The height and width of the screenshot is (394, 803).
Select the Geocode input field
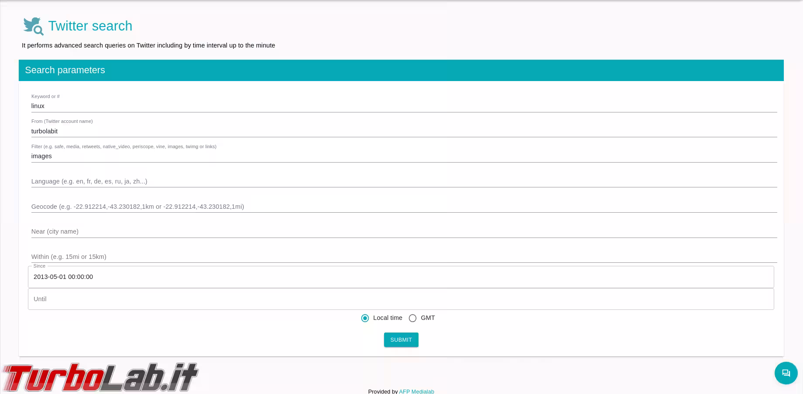pos(404,207)
